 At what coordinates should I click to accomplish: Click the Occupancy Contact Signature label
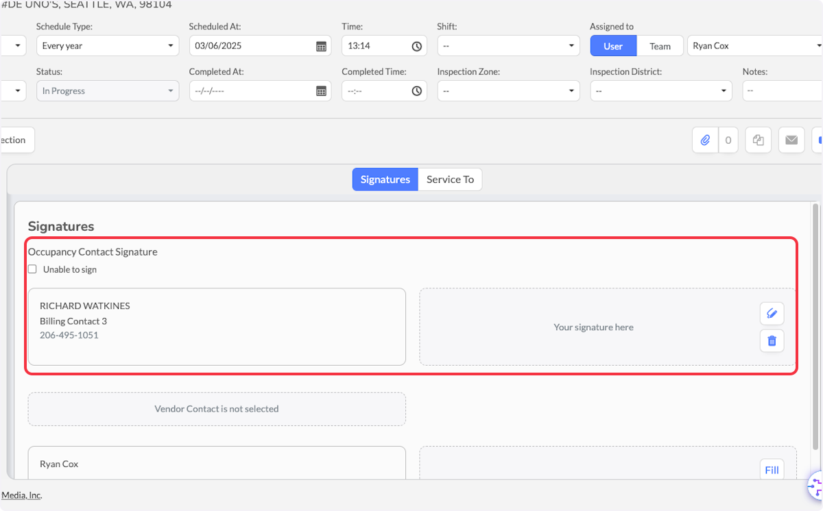(93, 251)
